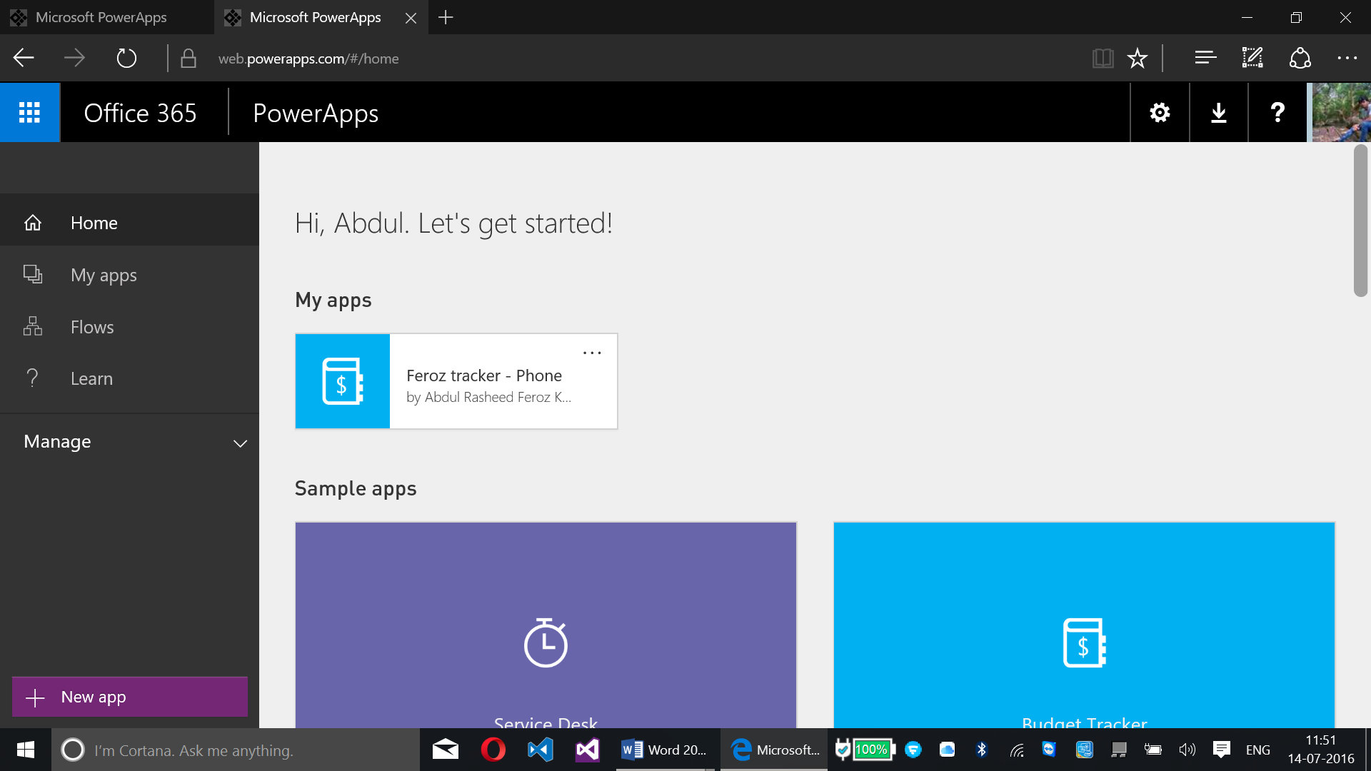The width and height of the screenshot is (1371, 771).
Task: Go forward in the browser
Action: coord(74,58)
